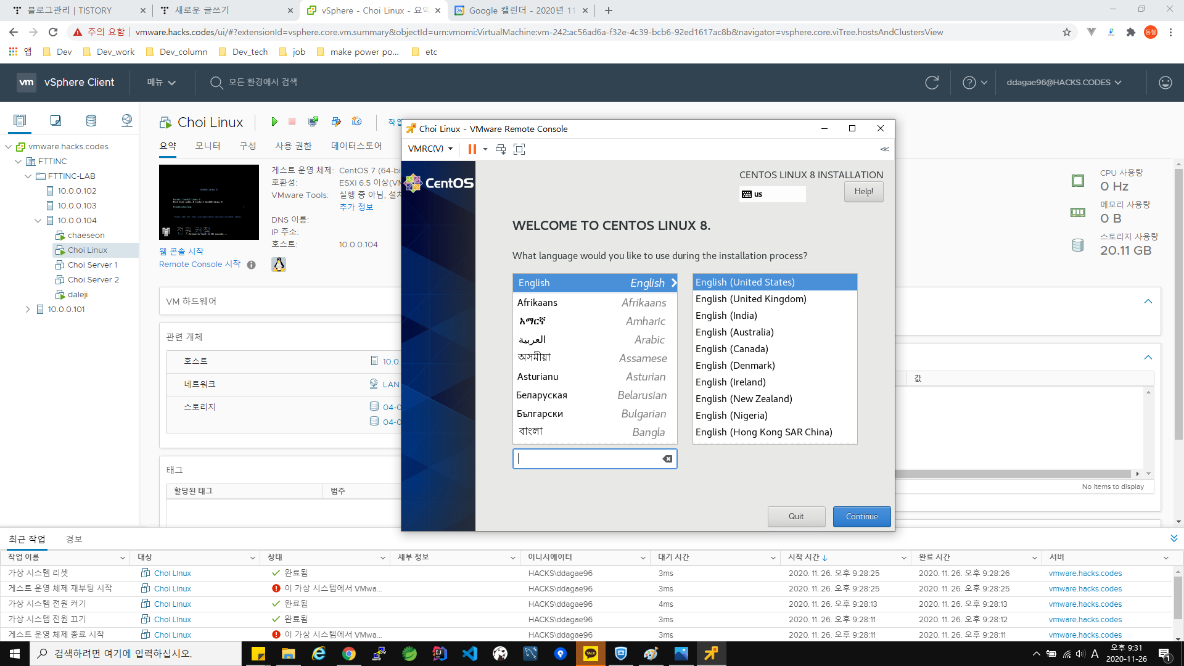This screenshot has height=666, width=1184.
Task: Open Hosts and Clusters view icon
Action: point(20,120)
